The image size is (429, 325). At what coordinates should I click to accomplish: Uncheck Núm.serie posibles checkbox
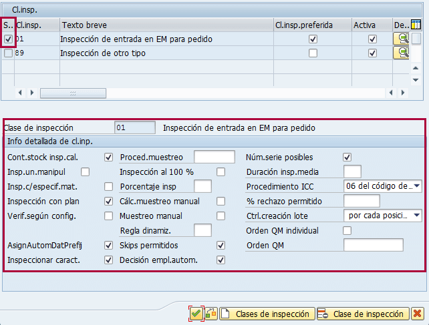click(347, 157)
